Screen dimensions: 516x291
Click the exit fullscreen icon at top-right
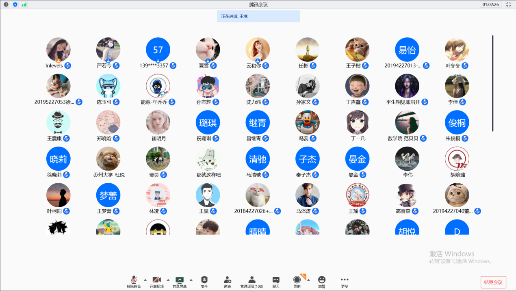click(x=509, y=4)
